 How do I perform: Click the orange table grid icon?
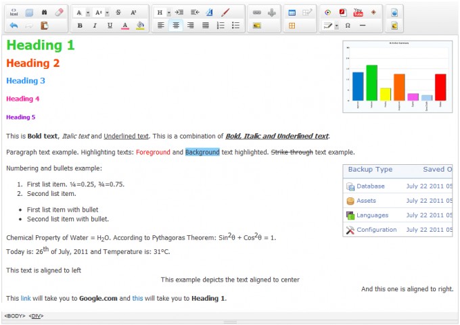click(292, 26)
